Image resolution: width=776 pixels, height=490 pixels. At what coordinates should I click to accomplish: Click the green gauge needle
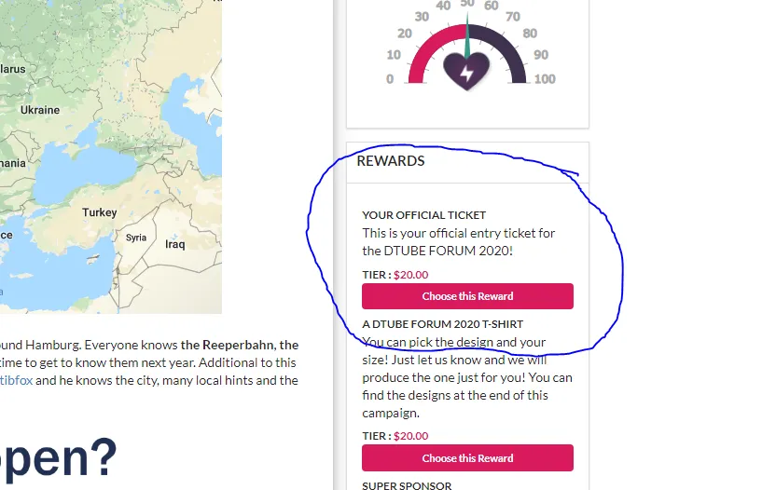click(x=466, y=35)
